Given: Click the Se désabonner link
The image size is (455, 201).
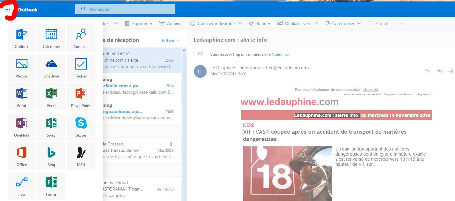Looking at the screenshot, I should pos(277,55).
